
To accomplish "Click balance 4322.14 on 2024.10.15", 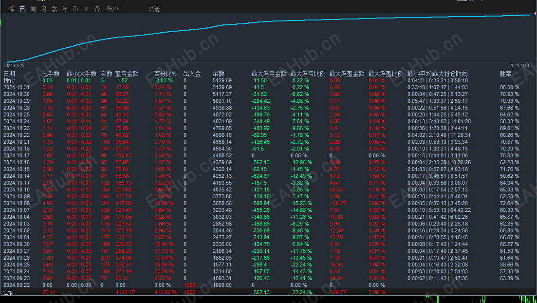I will [x=222, y=170].
